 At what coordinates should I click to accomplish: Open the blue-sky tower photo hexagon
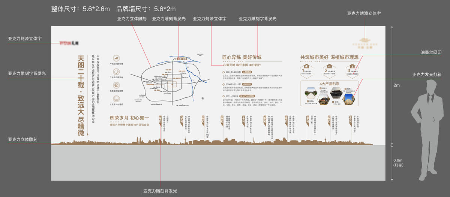click(x=349, y=98)
